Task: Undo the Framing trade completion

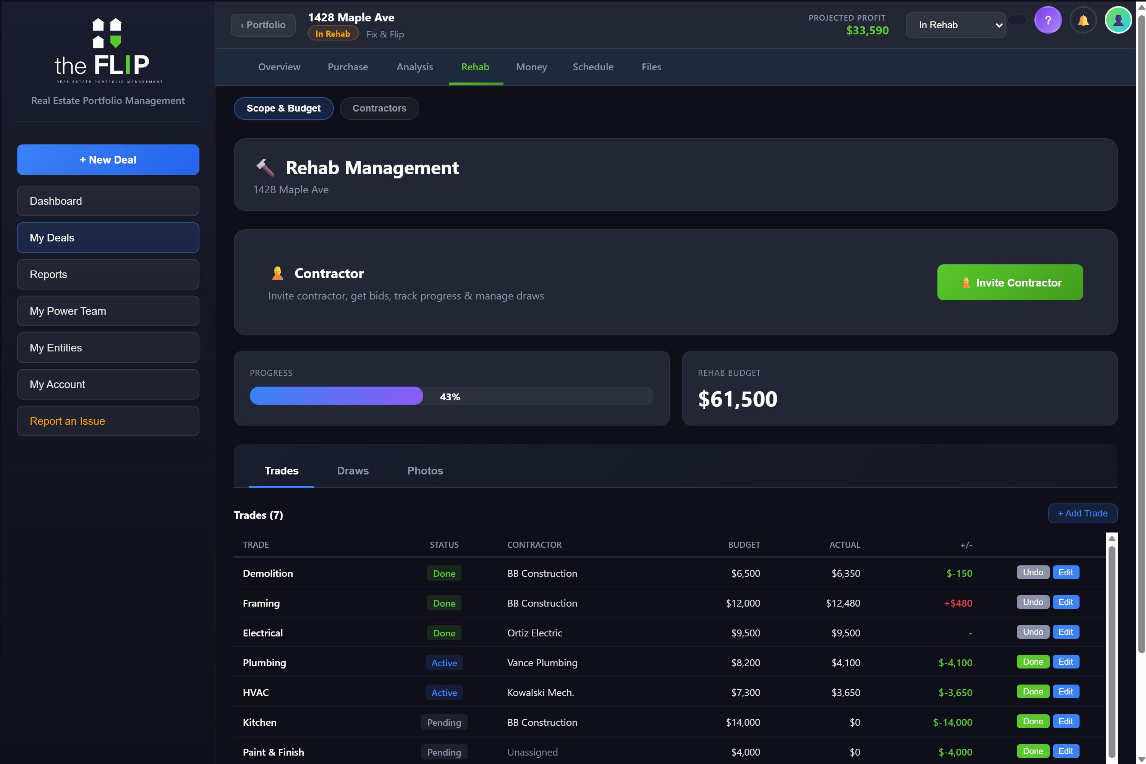Action: [1033, 602]
